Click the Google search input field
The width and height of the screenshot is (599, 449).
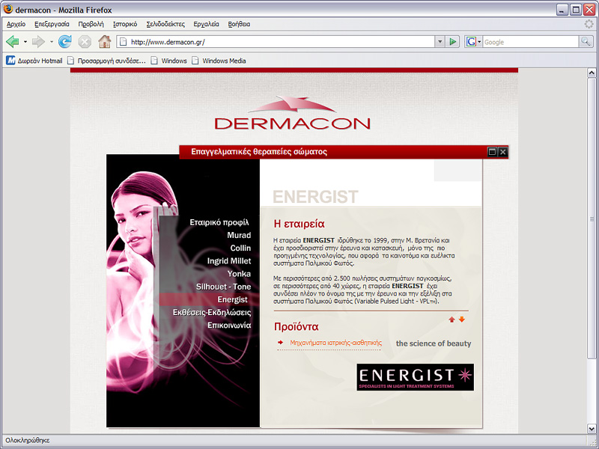[531, 42]
